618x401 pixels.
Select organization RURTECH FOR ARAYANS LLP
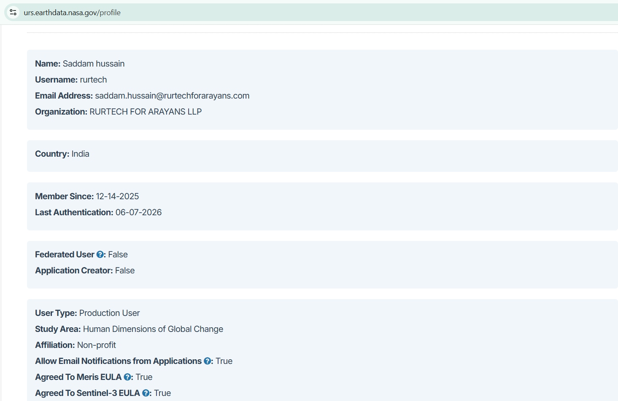pyautogui.click(x=146, y=112)
